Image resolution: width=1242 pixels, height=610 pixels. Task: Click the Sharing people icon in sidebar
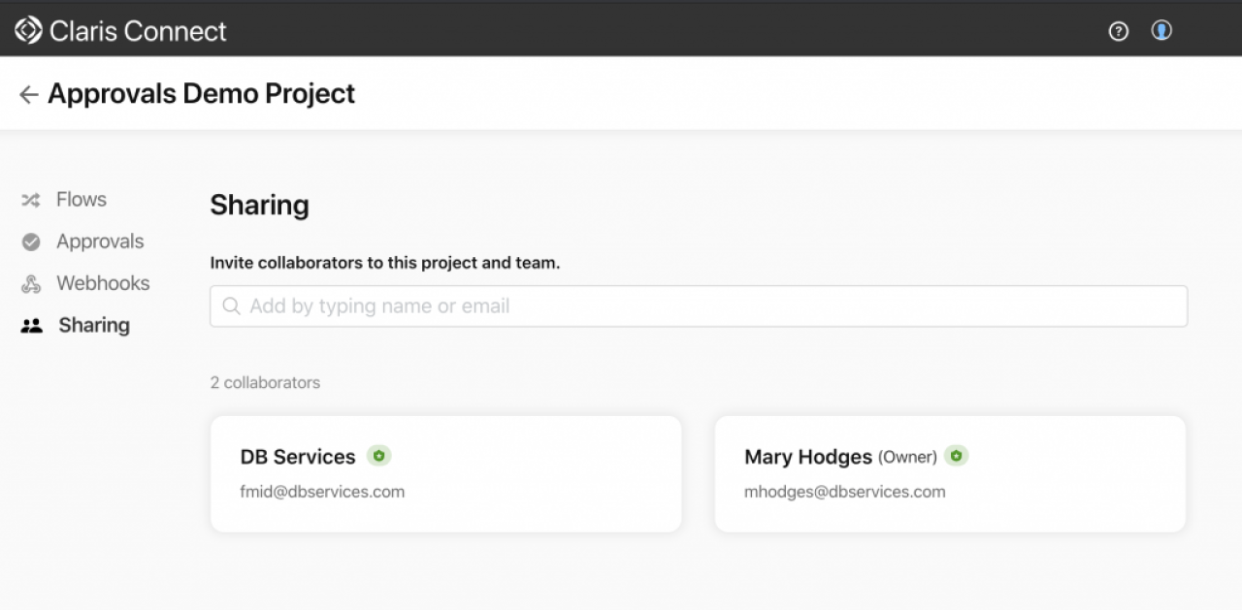pyautogui.click(x=32, y=326)
